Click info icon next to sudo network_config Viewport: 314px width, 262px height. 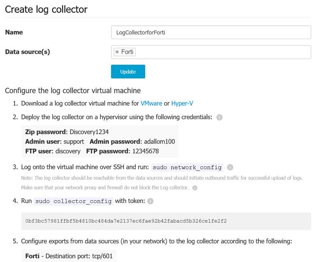230,167
